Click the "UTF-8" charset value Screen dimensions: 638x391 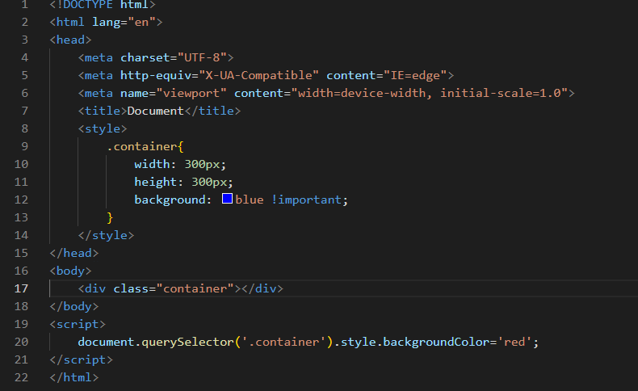click(202, 57)
